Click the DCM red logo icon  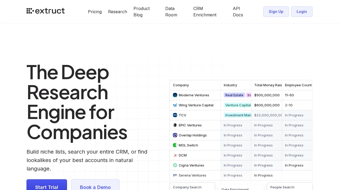pos(175,155)
